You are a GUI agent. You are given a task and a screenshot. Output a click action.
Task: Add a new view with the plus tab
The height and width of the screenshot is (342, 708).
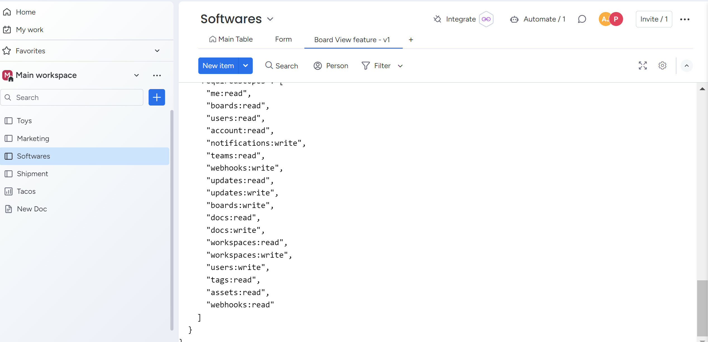pos(411,40)
